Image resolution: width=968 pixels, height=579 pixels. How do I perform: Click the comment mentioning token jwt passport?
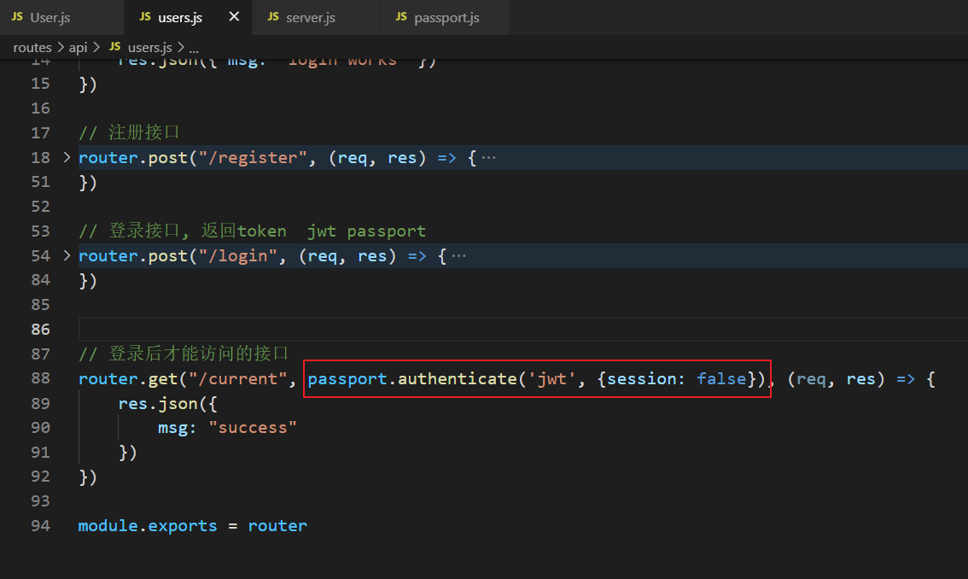pyautogui.click(x=252, y=231)
